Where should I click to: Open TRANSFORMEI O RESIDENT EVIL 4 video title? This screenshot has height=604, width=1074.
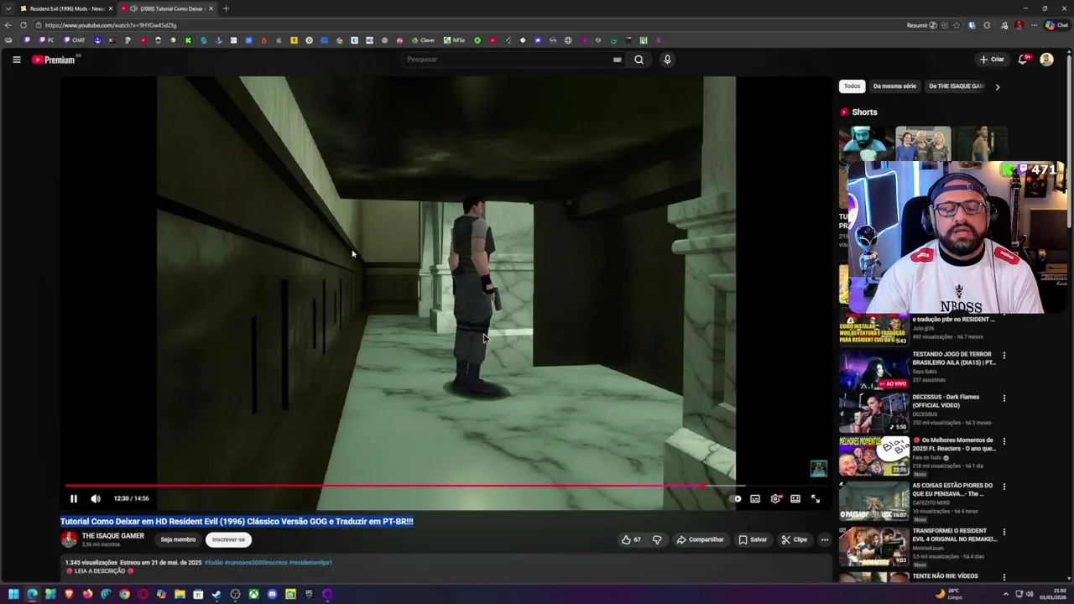coord(954,535)
